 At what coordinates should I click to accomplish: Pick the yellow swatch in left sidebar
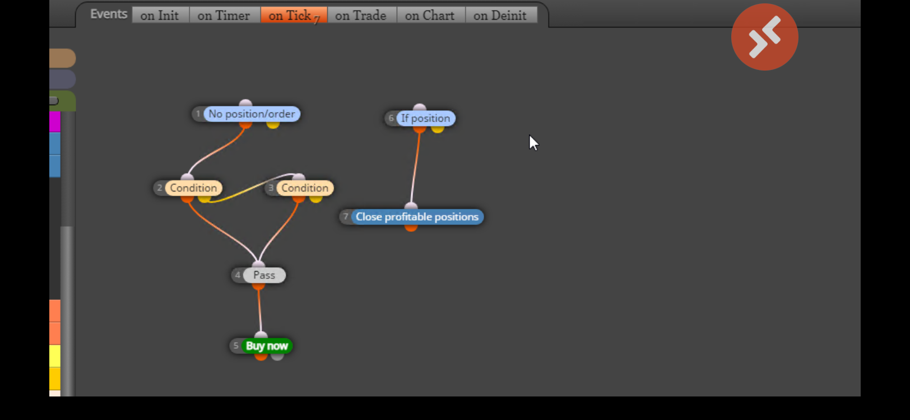(55, 356)
